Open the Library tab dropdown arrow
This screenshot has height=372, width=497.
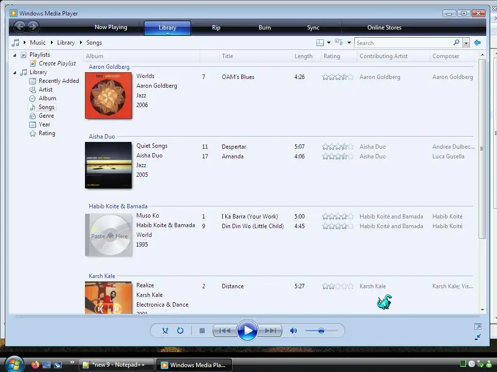coord(167,33)
